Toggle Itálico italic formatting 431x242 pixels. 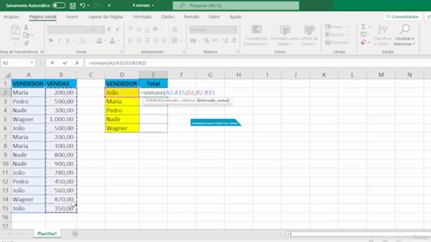coord(59,40)
